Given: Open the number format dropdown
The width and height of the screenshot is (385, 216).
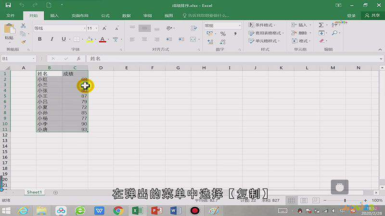Looking at the screenshot, I should (240, 25).
